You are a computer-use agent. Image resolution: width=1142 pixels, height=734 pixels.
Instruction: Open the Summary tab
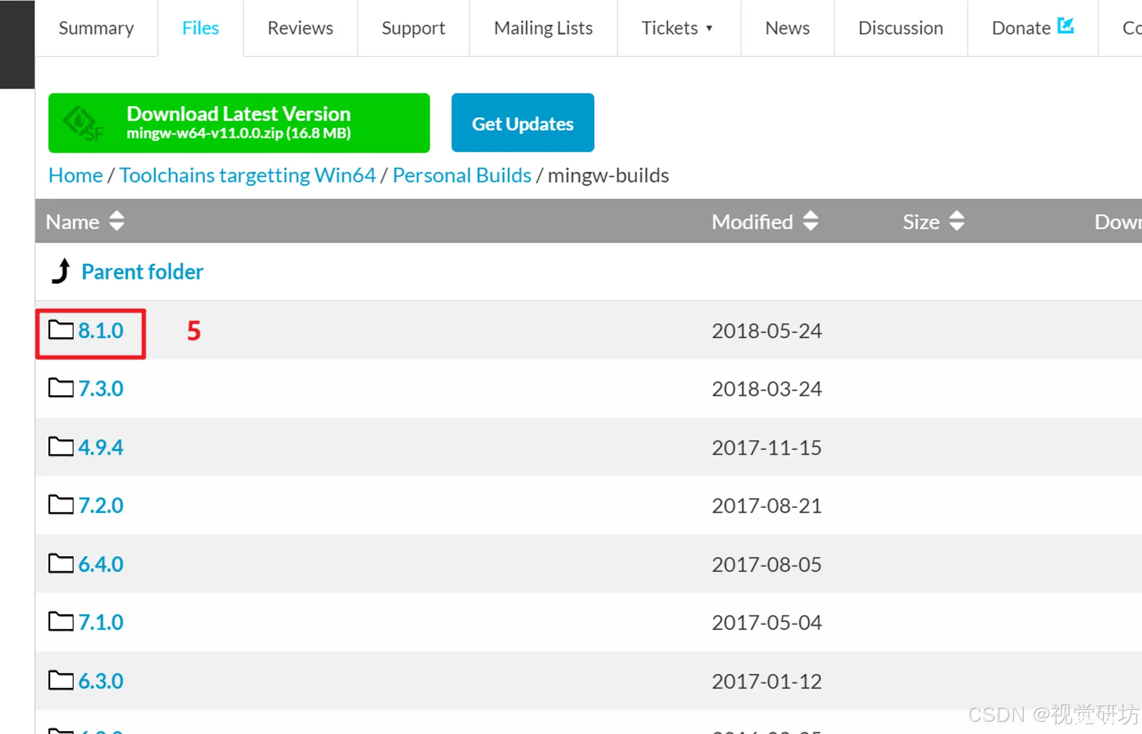click(96, 28)
